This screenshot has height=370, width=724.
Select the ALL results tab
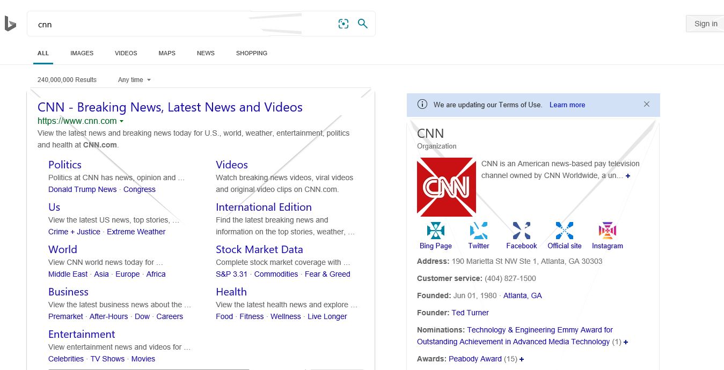pos(43,53)
